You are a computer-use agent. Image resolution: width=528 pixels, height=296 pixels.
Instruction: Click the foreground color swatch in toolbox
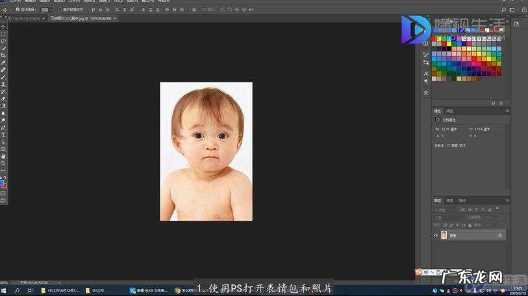3,183
